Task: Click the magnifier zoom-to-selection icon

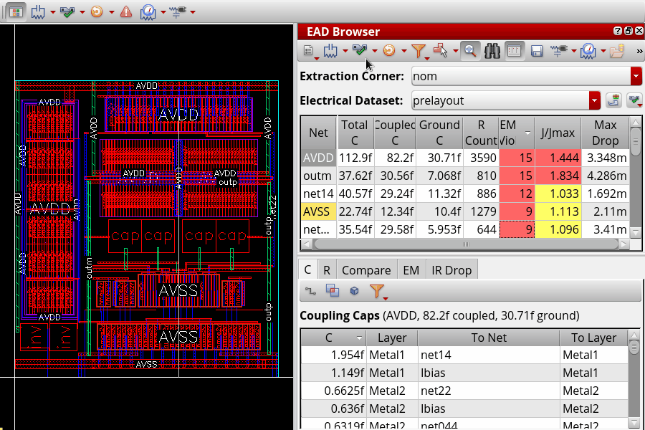Action: pos(470,51)
